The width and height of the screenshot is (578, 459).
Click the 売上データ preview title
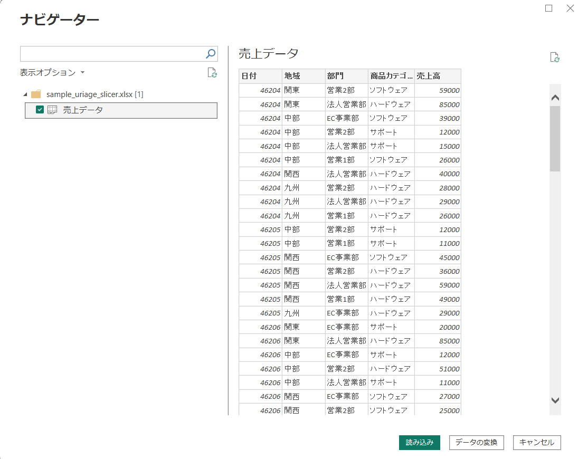tap(269, 54)
